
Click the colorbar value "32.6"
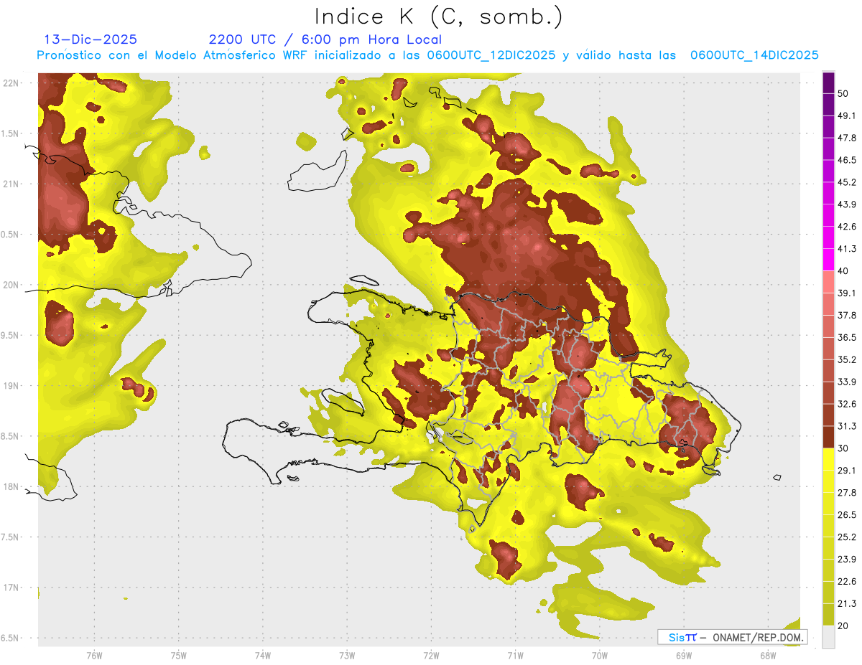(848, 404)
